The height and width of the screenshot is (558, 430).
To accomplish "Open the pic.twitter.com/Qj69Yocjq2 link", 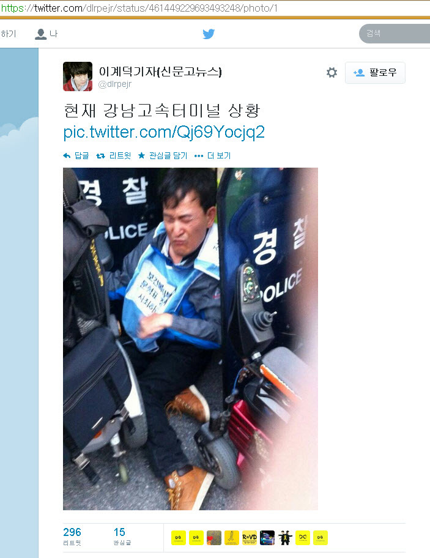I will pyautogui.click(x=164, y=132).
